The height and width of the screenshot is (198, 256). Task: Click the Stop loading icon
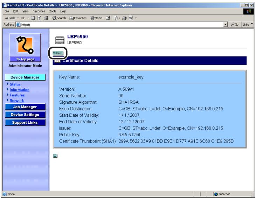click(33, 18)
